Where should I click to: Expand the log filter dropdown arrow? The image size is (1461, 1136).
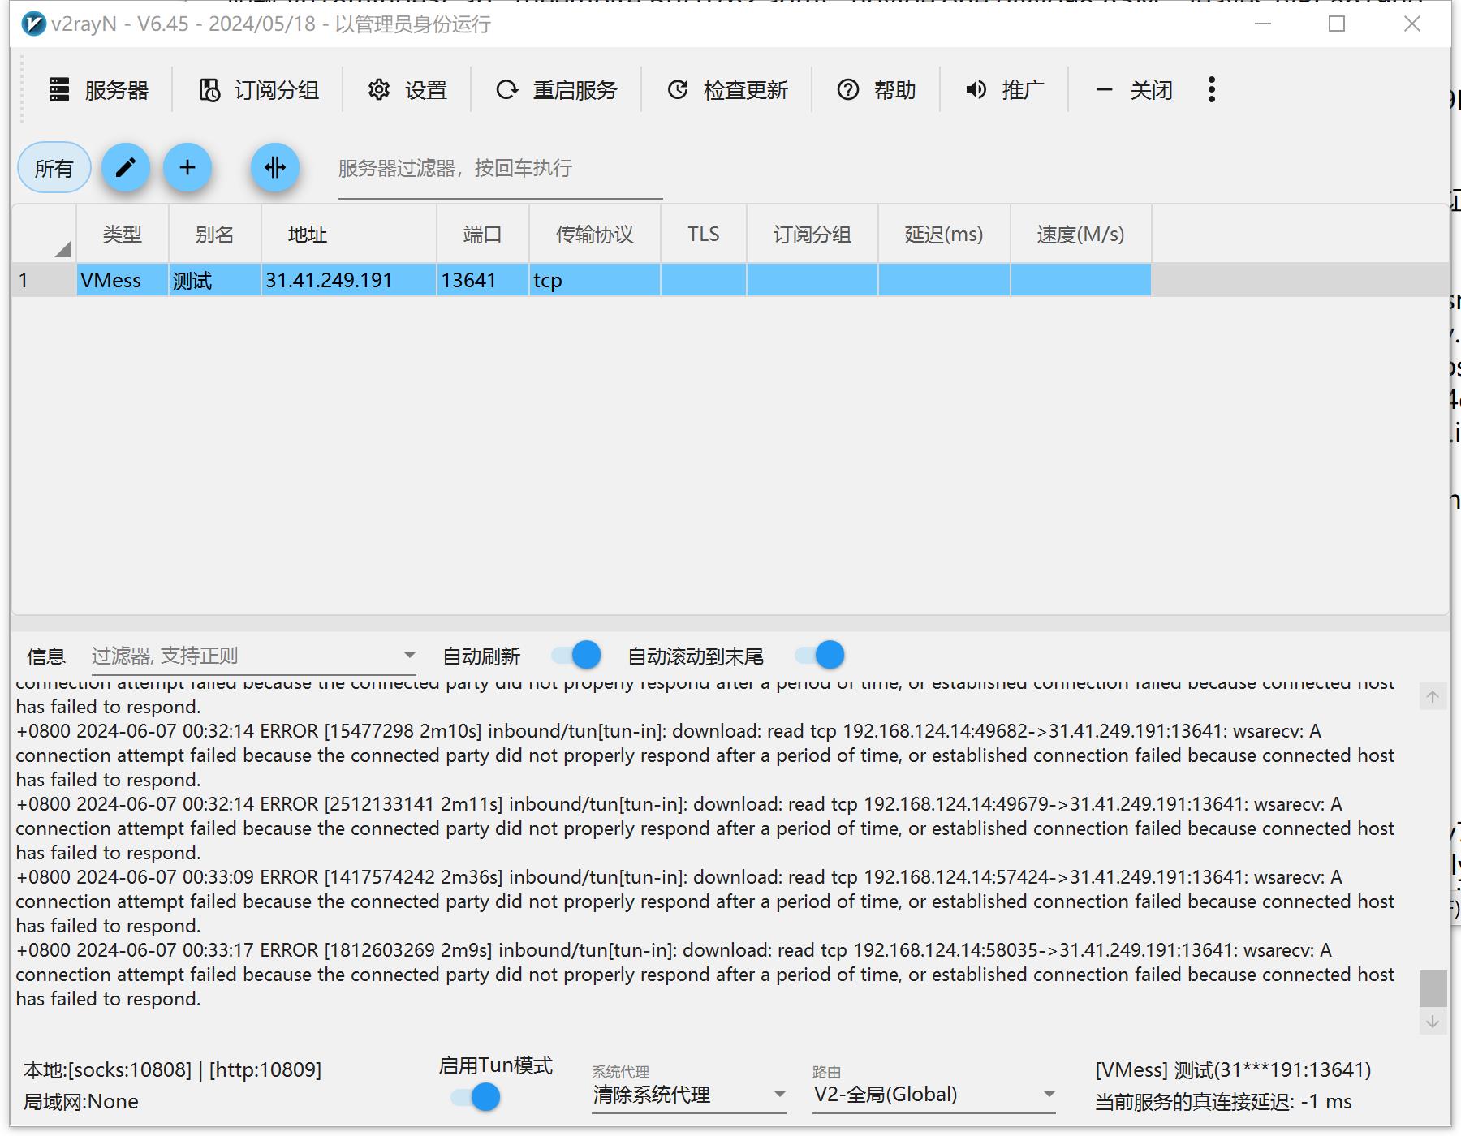click(409, 656)
